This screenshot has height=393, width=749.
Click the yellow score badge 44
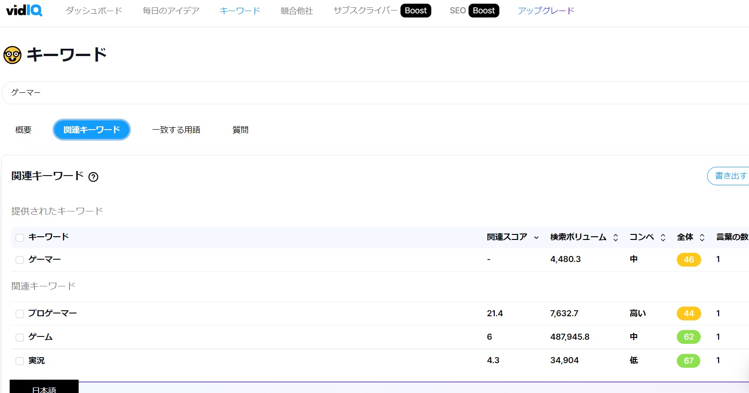coord(688,313)
